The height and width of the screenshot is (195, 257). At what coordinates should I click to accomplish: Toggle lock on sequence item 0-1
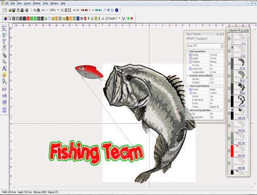229,38
